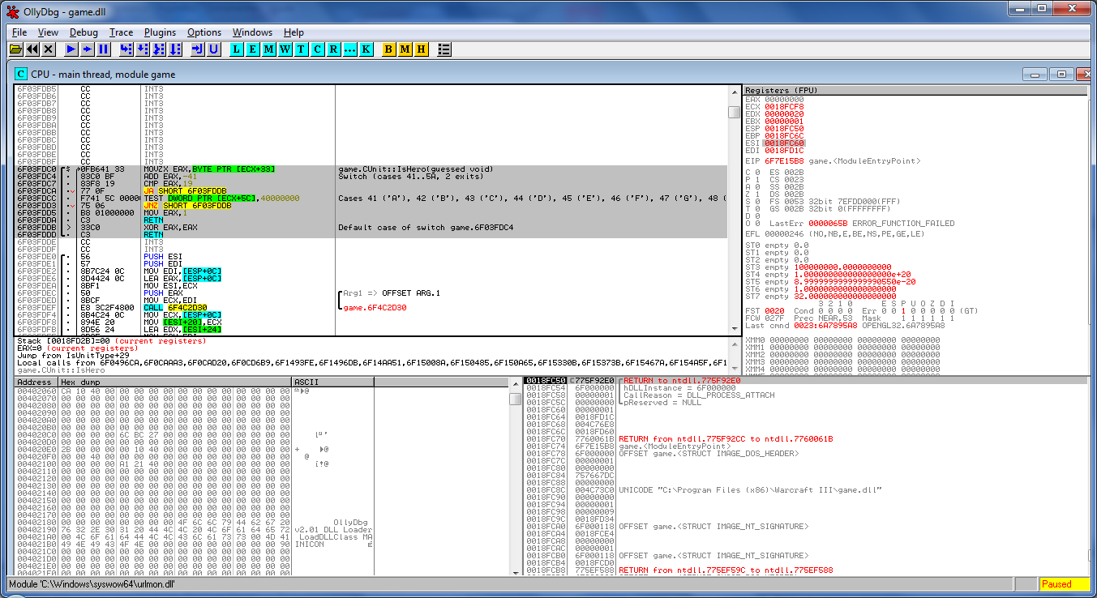The width and height of the screenshot is (1097, 598).
Task: Open Memory breakpoints (yellow M icon)
Action: click(405, 49)
